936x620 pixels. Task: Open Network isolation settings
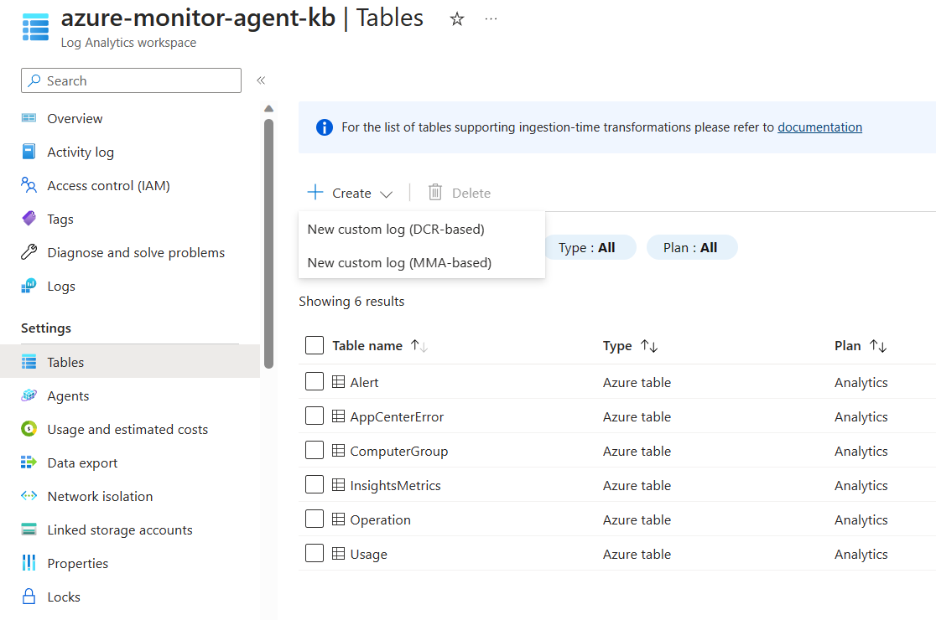tap(100, 496)
